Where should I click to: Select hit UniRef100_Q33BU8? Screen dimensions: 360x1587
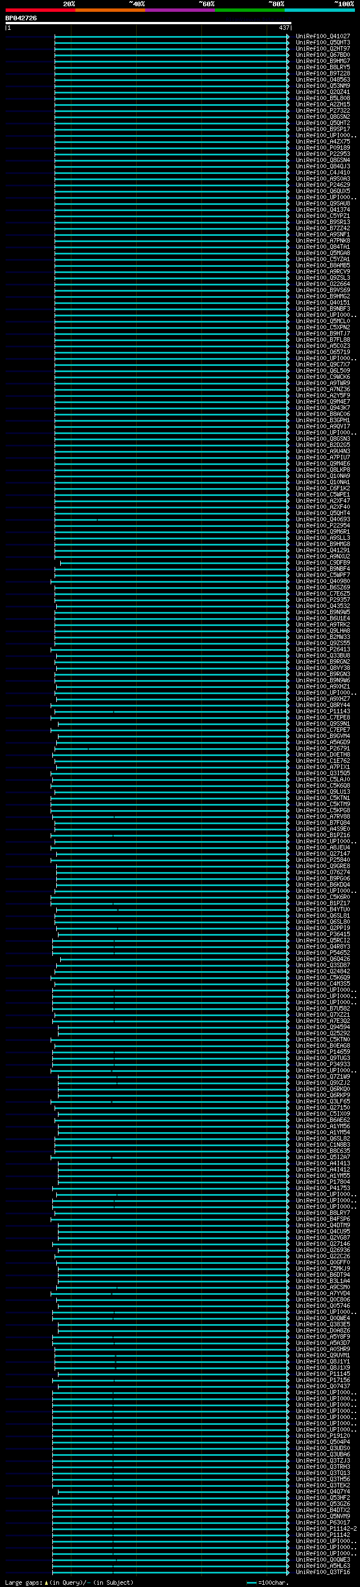point(322,655)
